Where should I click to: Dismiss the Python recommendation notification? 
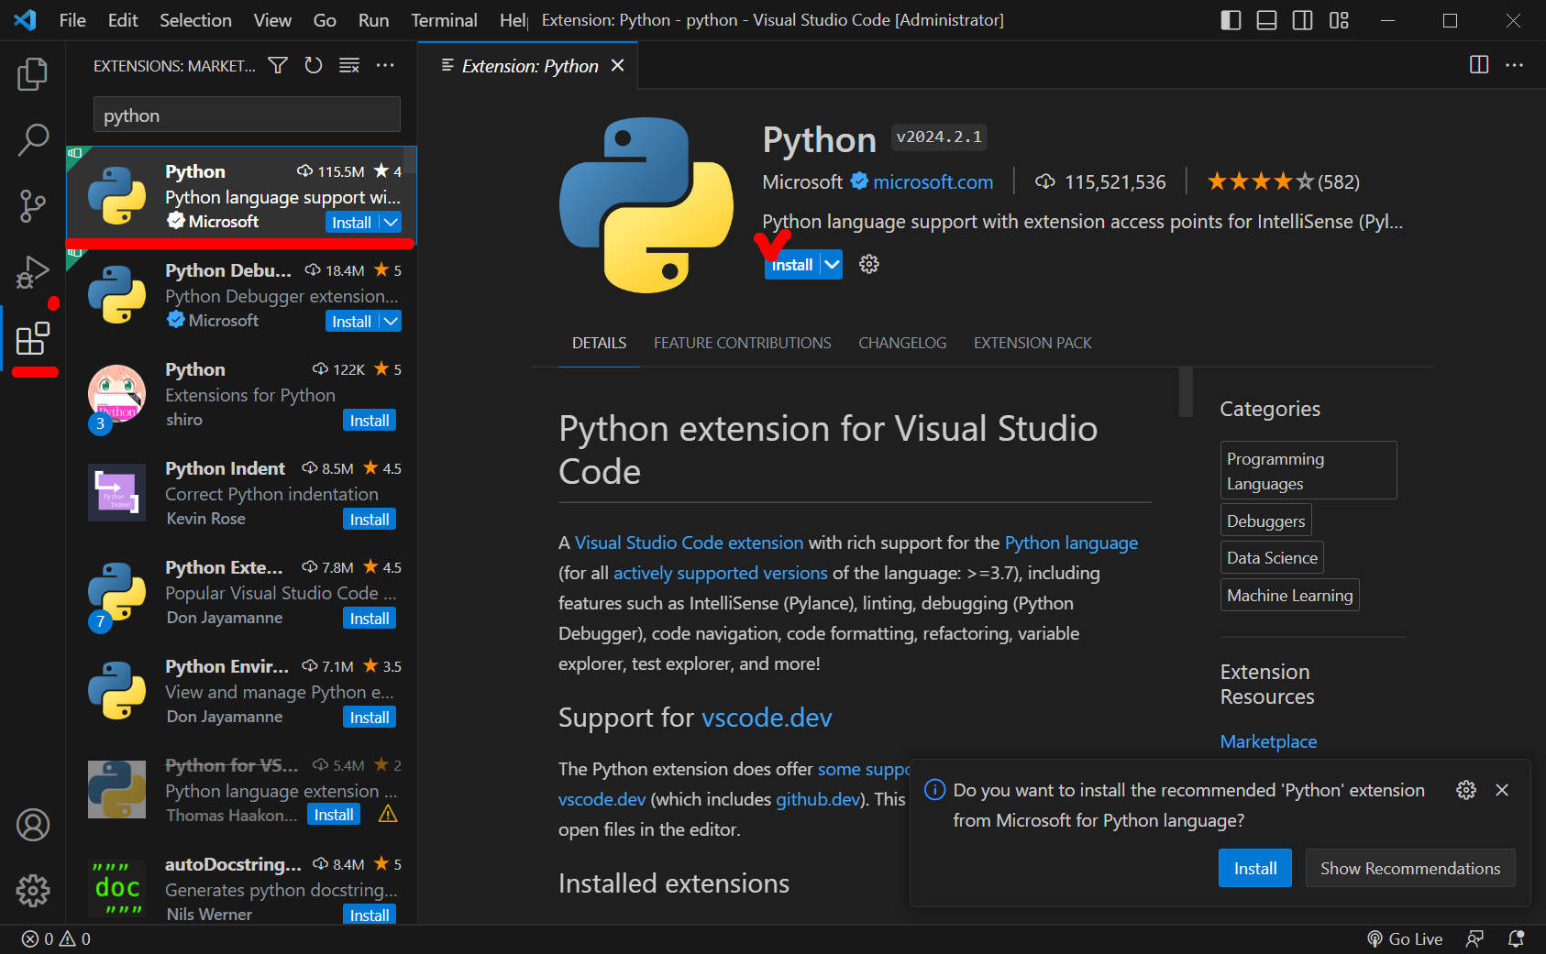point(1502,790)
